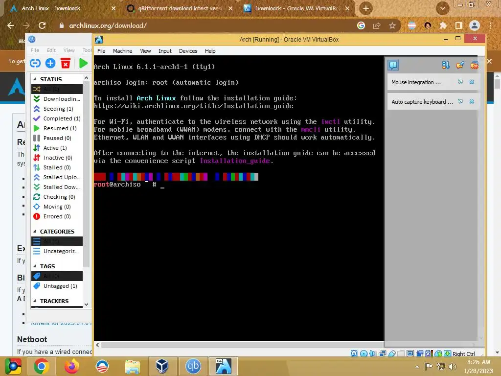Viewport: 501px width, 376px height.
Task: Click the Chrome back navigation arrow
Action: (x=11, y=25)
